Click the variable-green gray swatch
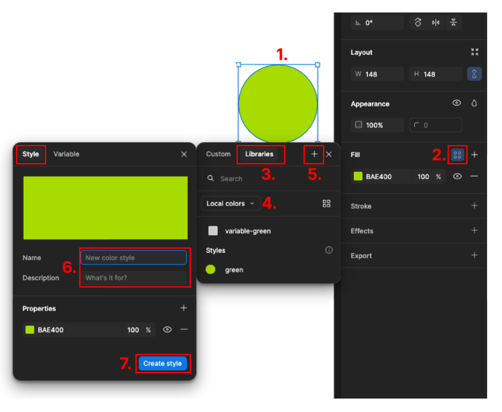This screenshot has width=502, height=412. (x=213, y=231)
